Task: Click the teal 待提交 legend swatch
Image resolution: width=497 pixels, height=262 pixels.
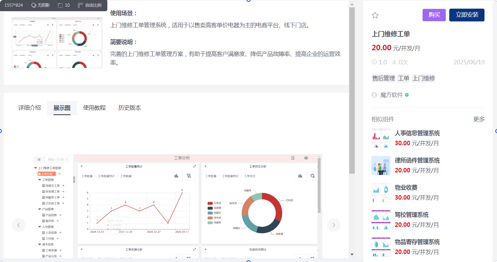Action: 210,213
